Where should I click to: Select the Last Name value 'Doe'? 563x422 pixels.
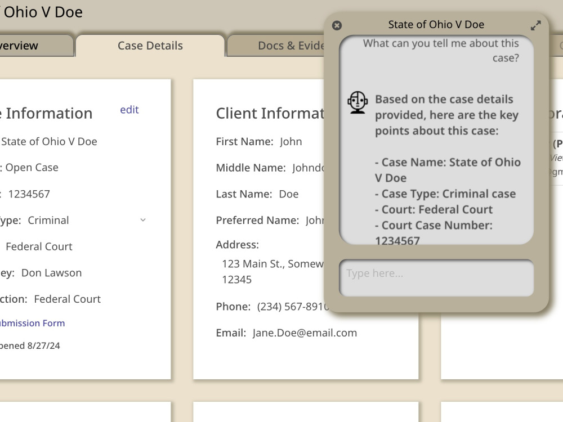pos(289,194)
